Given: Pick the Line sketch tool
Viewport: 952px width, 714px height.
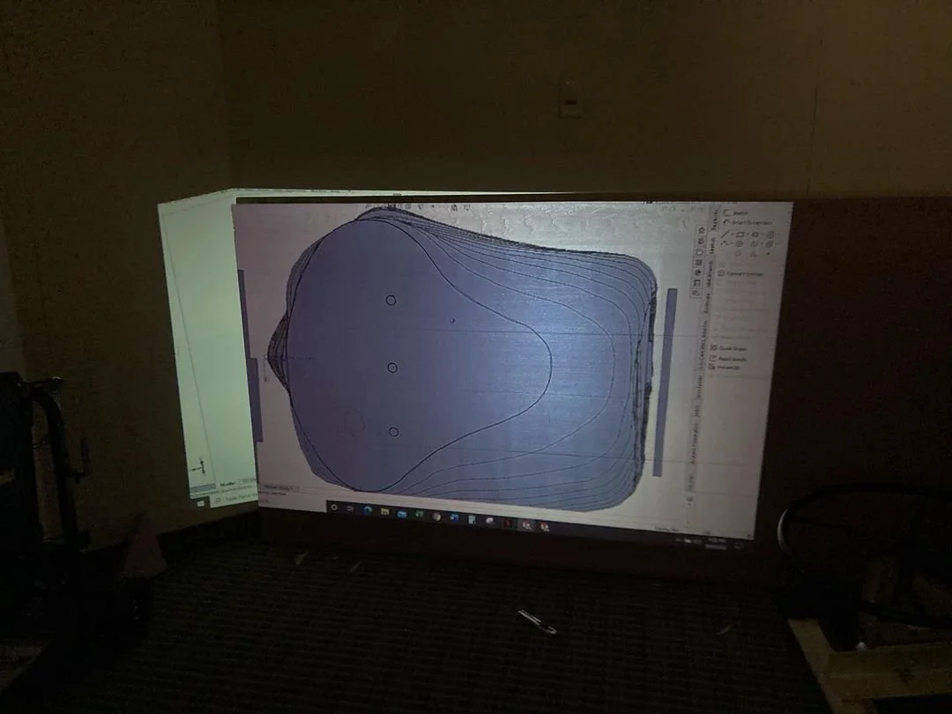Looking at the screenshot, I should [725, 234].
